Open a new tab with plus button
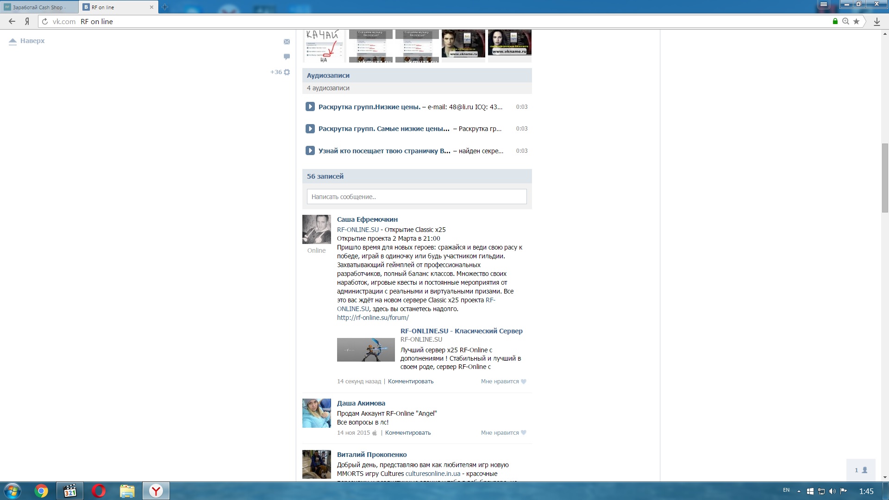The height and width of the screenshot is (500, 889). point(165,7)
